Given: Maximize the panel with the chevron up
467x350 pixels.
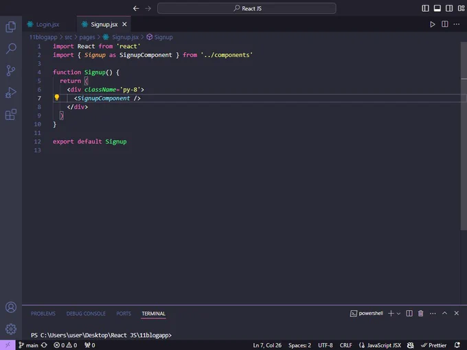Looking at the screenshot, I should [x=444, y=313].
